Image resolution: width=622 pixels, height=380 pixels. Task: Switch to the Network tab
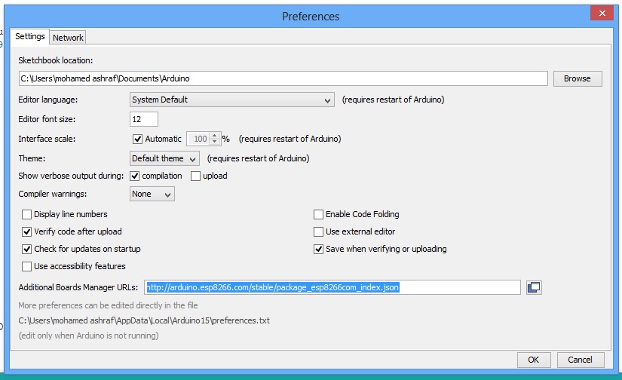point(68,38)
